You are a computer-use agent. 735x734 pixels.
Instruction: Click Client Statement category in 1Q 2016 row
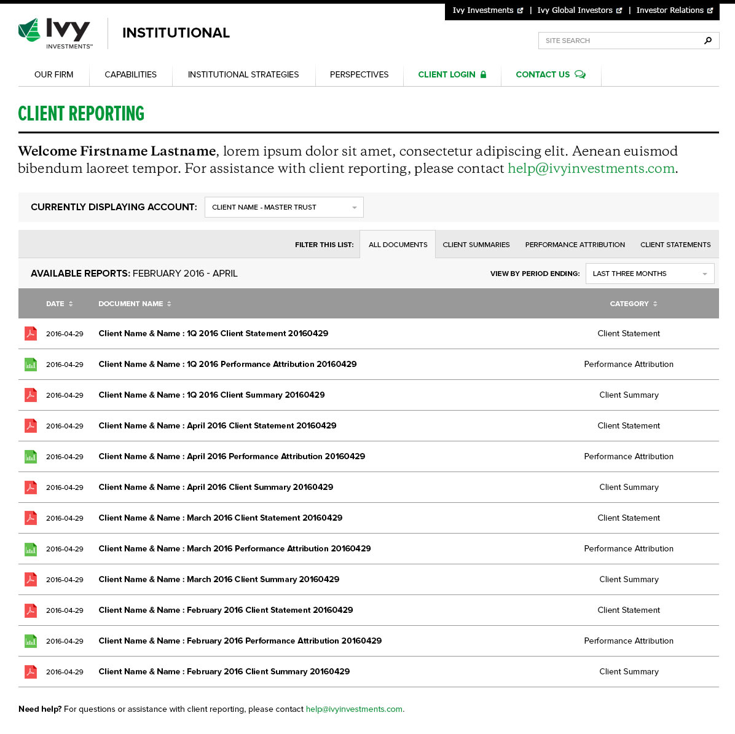tap(629, 333)
